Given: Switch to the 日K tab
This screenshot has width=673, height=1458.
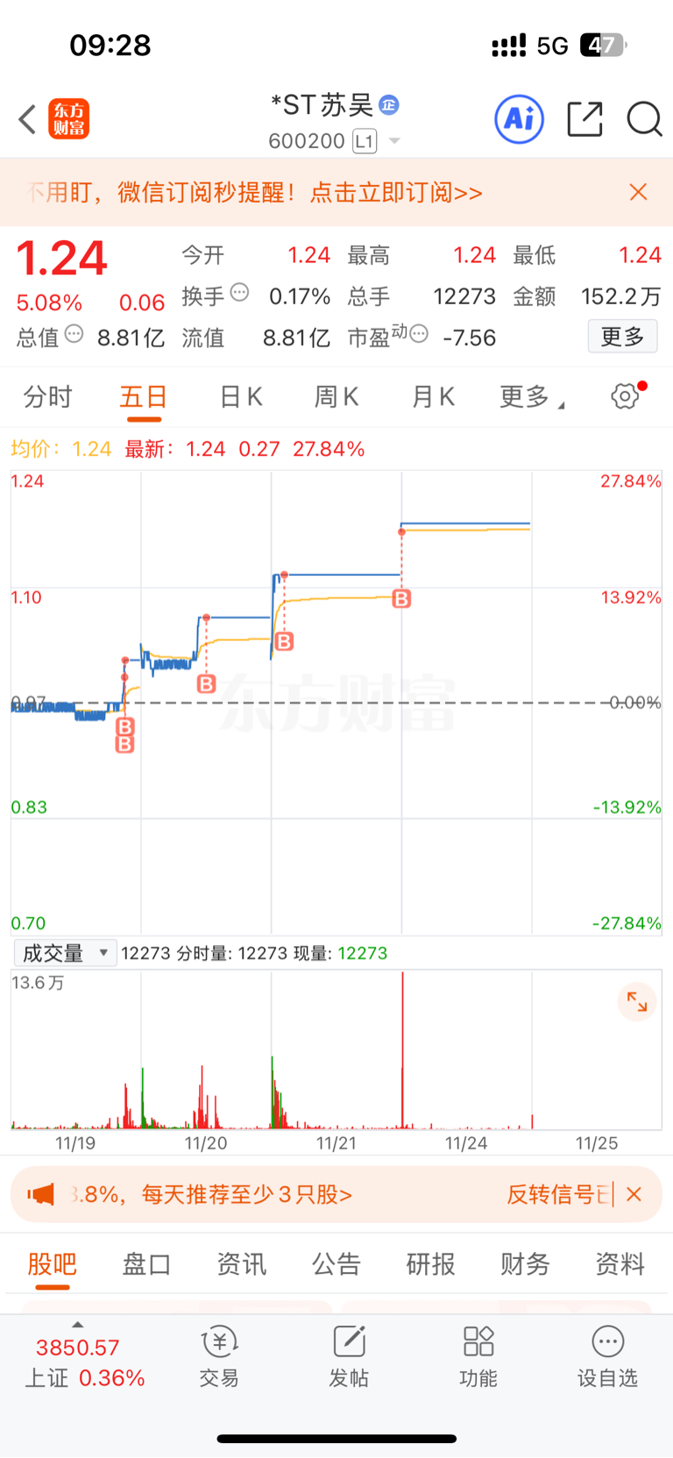Looking at the screenshot, I should 241,397.
